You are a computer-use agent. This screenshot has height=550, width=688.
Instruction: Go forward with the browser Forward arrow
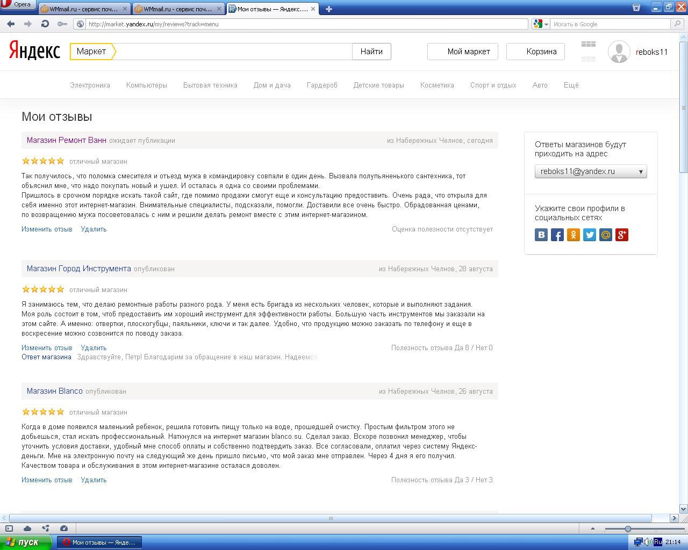[x=28, y=24]
